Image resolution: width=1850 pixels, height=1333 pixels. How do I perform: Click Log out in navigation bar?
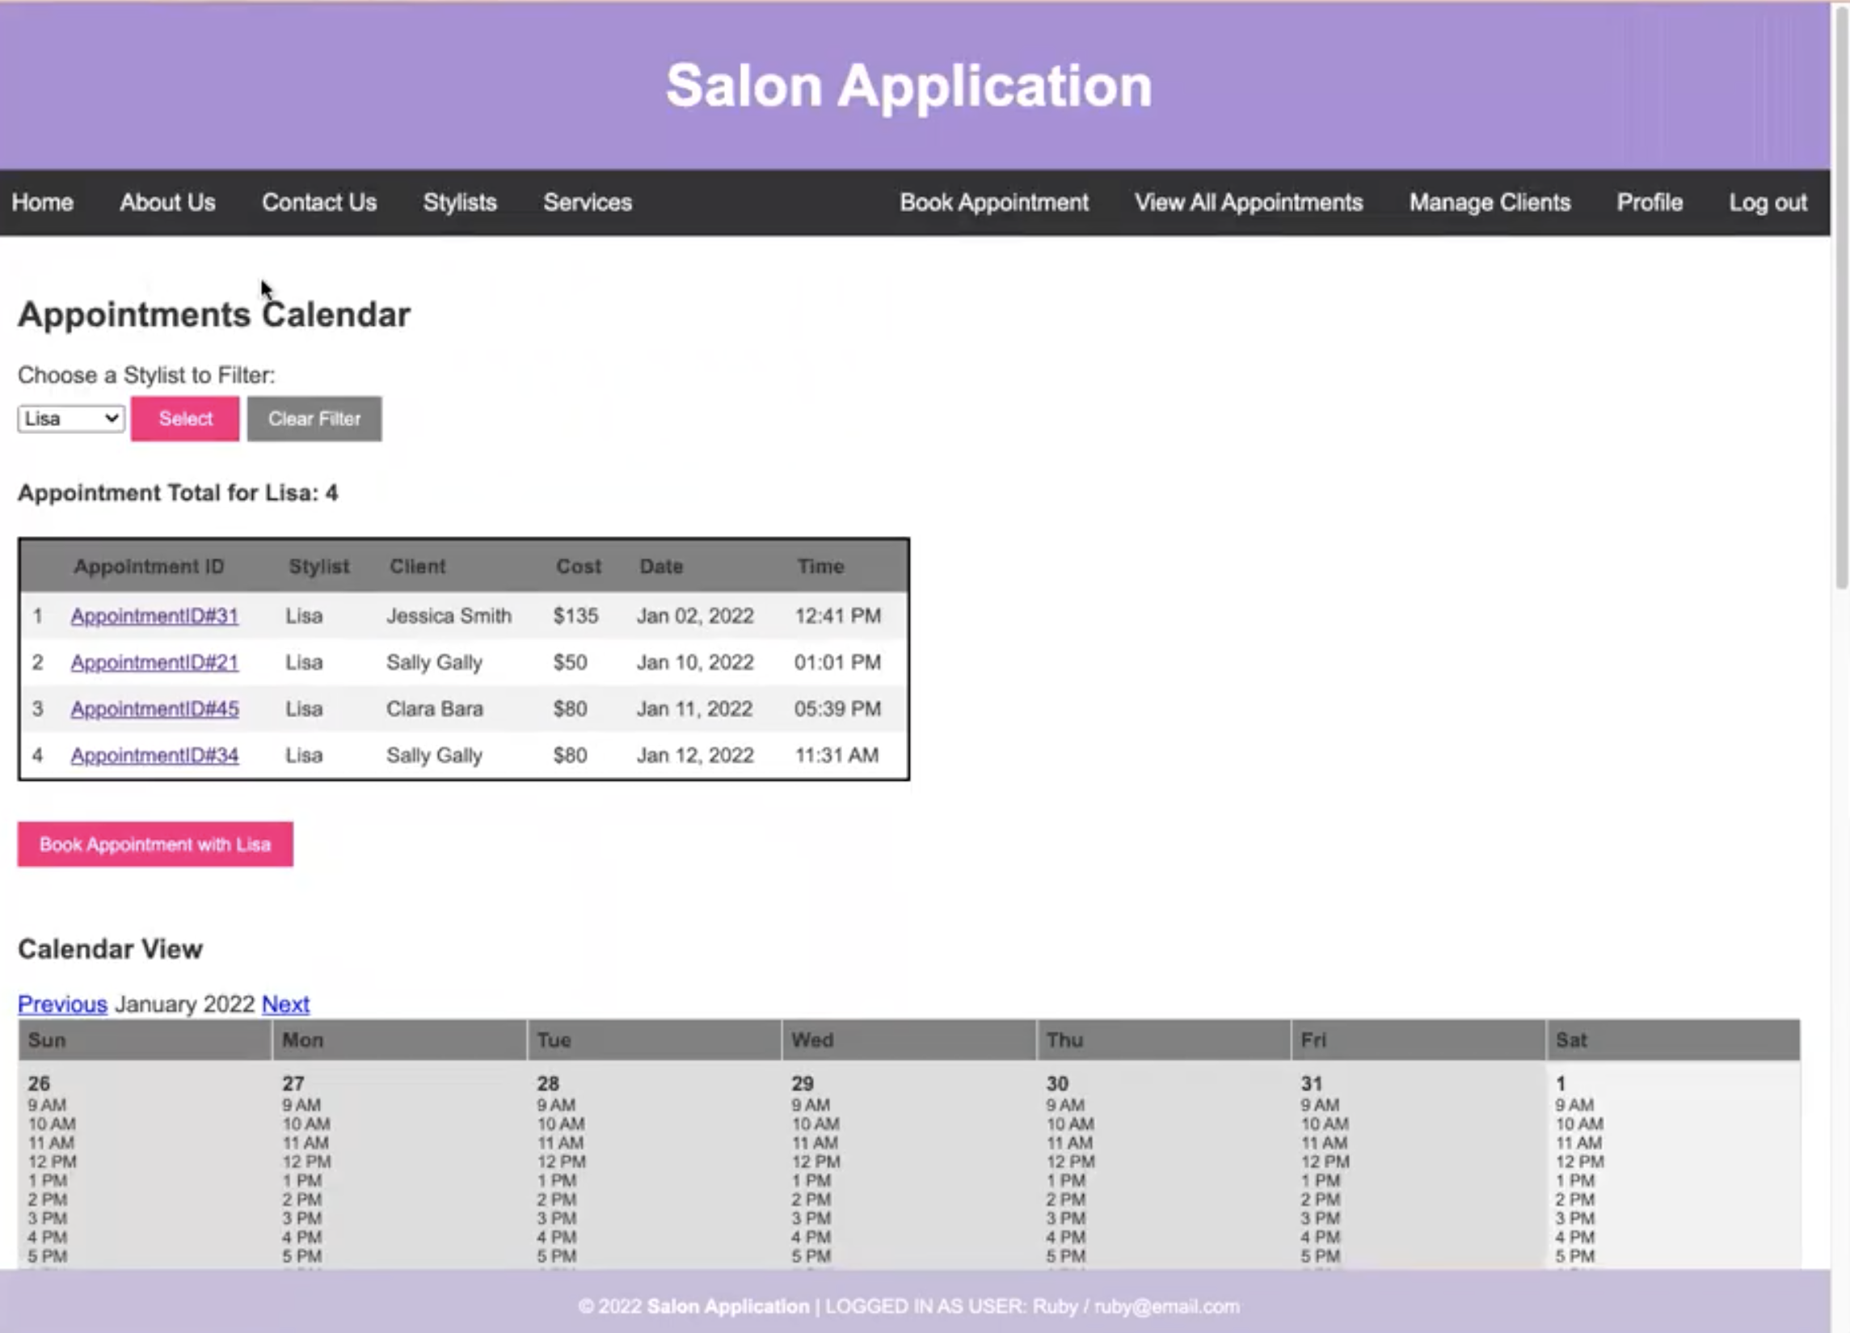[x=1768, y=202]
